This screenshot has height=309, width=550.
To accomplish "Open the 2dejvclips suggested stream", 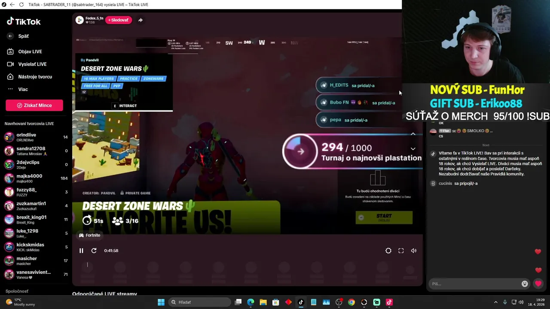I will (x=36, y=165).
